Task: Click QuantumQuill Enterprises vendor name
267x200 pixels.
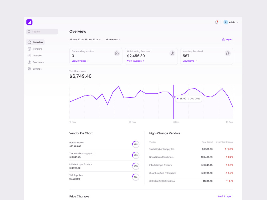Action: tap(163, 173)
